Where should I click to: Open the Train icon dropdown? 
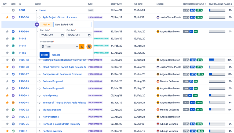coord(59,47)
